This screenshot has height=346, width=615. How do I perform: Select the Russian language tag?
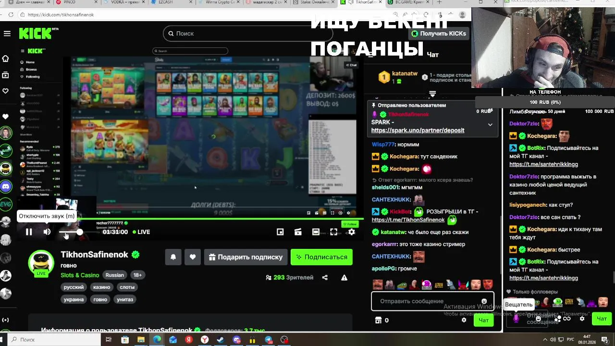115,275
